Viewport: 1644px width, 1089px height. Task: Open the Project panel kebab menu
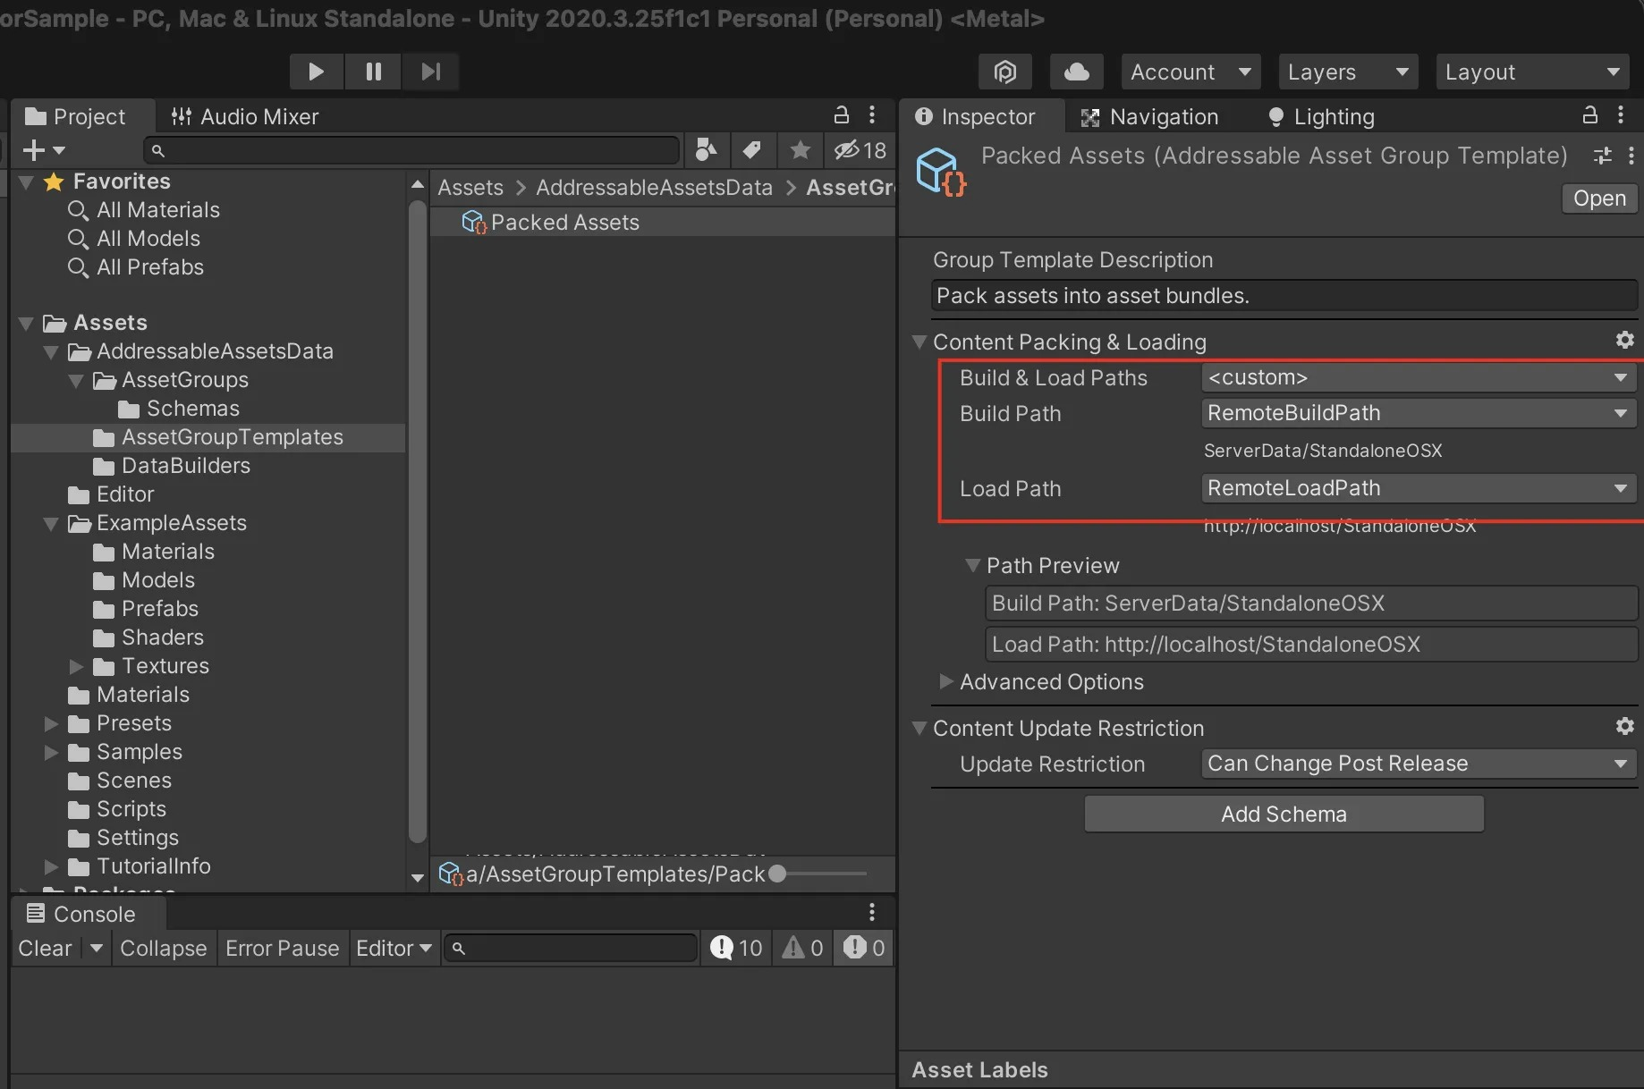click(x=872, y=114)
